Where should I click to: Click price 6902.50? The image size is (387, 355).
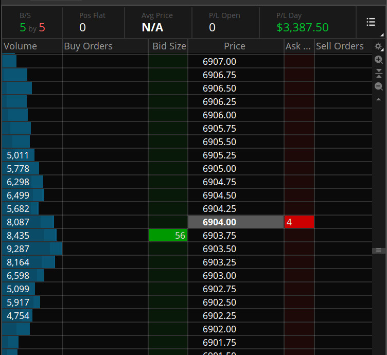[x=219, y=302]
